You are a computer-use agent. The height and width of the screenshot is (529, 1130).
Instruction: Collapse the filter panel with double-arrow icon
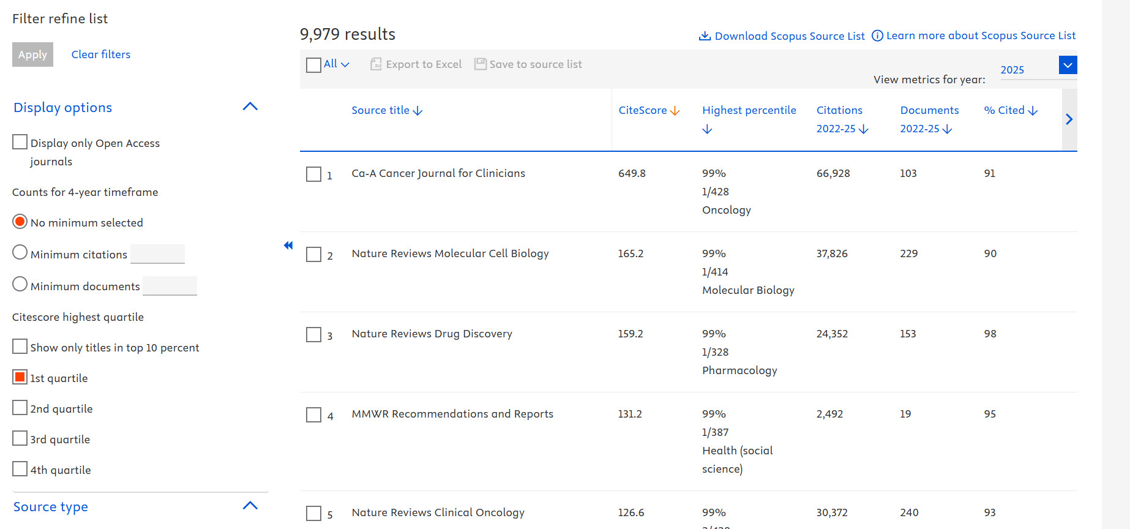click(x=288, y=246)
